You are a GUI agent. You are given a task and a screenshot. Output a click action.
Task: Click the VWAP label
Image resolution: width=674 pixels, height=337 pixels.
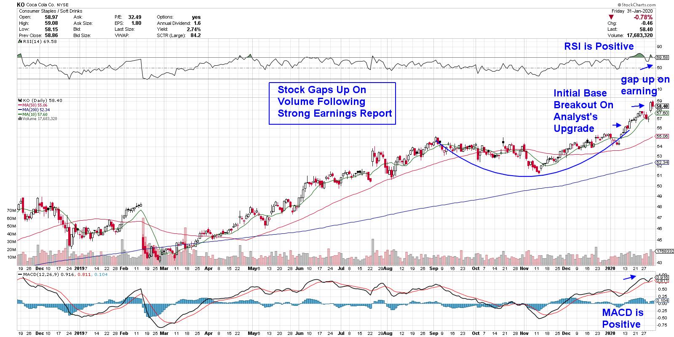click(121, 35)
